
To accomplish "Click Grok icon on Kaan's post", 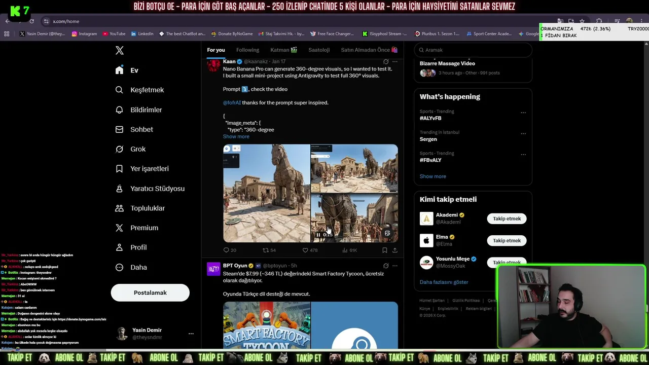I will pyautogui.click(x=386, y=61).
